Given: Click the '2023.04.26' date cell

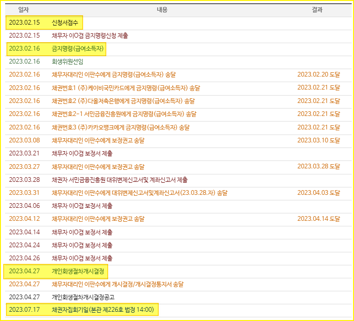Looking at the screenshot, I should [x=25, y=258].
